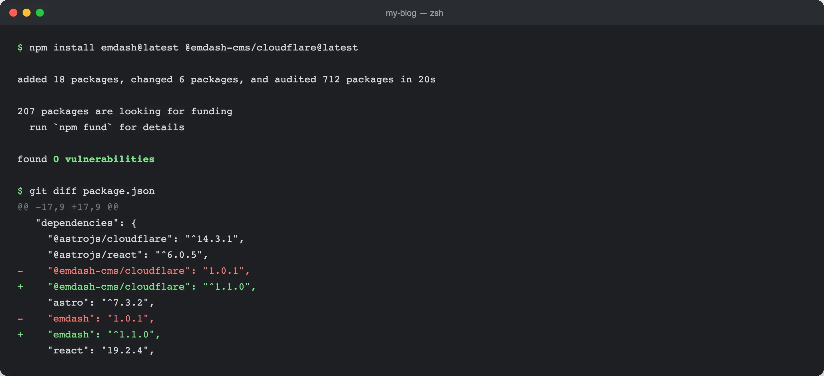Click the npm install command line
This screenshot has width=824, height=376.
coord(188,47)
